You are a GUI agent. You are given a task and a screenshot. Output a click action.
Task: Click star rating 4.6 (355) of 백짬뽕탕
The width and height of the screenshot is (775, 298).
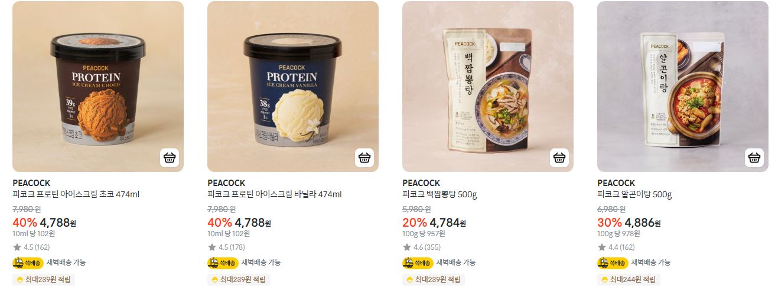tap(421, 247)
